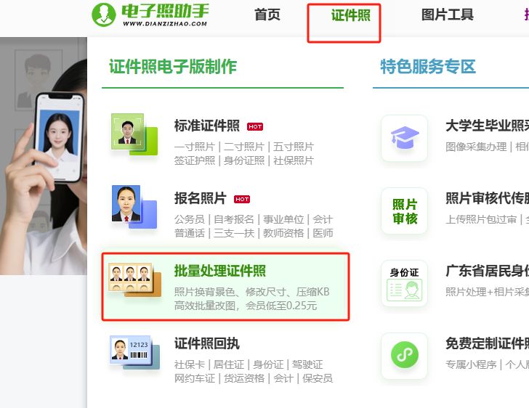The width and height of the screenshot is (529, 408).
Task: Open the 身份证 ID card icon
Action: 405,283
